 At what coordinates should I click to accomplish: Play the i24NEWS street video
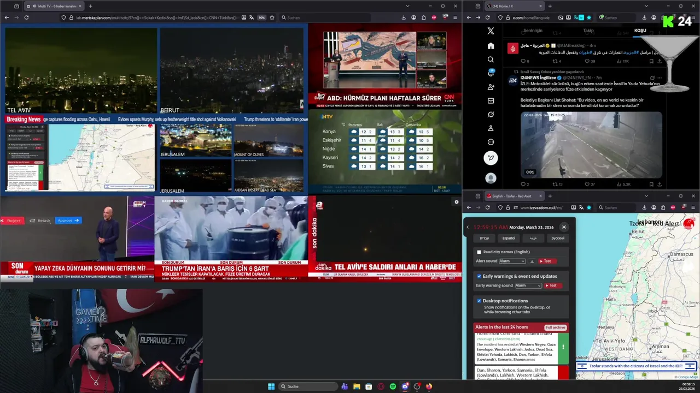(x=591, y=145)
